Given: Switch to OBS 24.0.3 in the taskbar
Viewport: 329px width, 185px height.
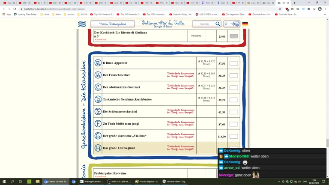Looking at the screenshot, I should (x=121, y=182).
